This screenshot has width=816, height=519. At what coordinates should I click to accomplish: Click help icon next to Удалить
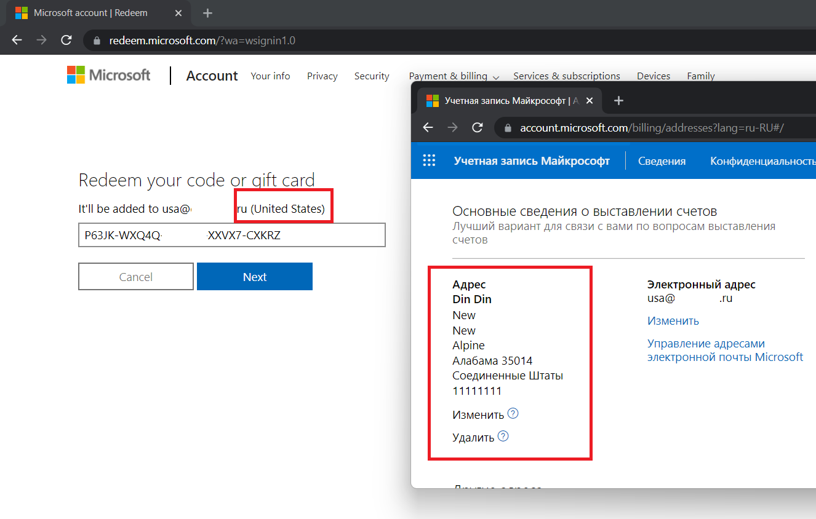click(x=503, y=437)
